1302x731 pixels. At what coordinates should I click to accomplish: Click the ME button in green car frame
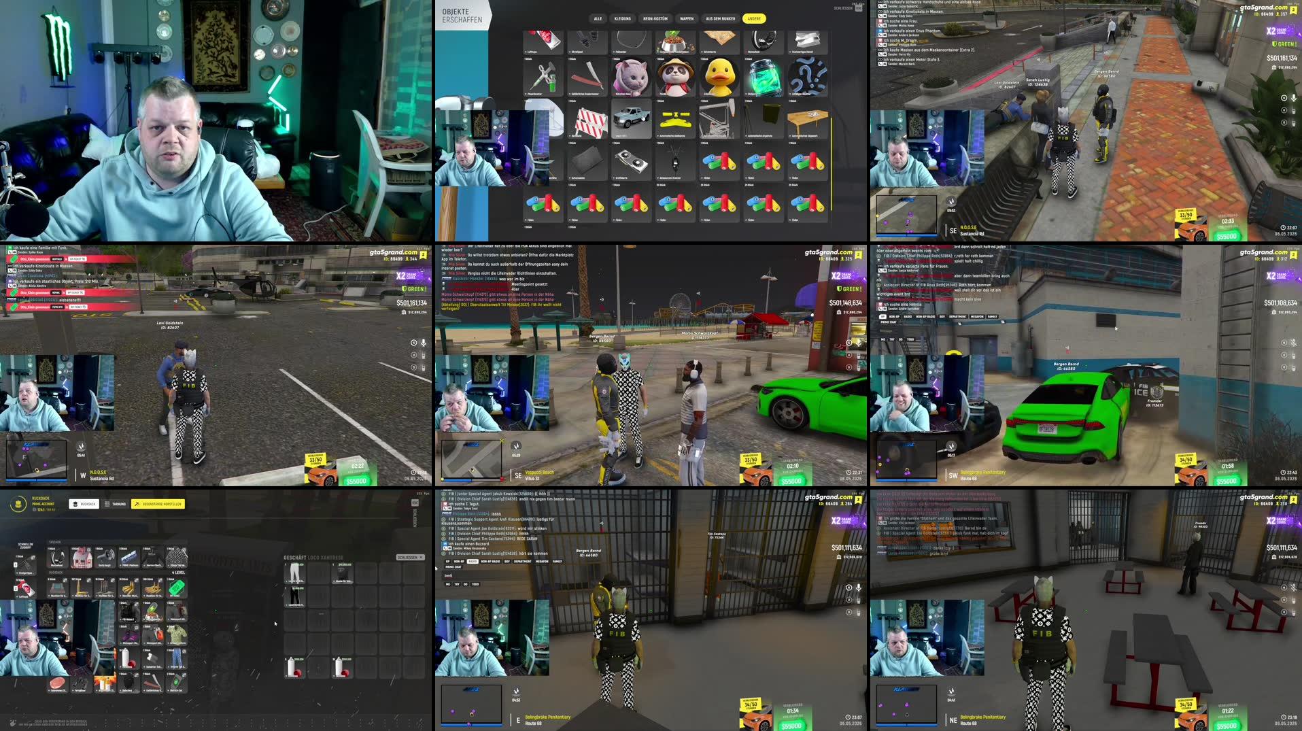(883, 339)
